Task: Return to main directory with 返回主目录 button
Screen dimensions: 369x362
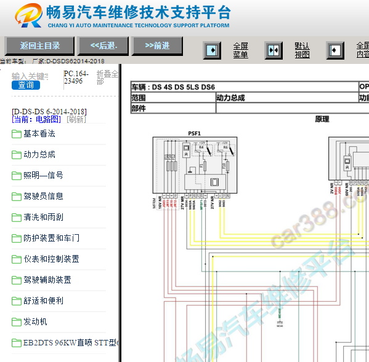Action: 39,45
